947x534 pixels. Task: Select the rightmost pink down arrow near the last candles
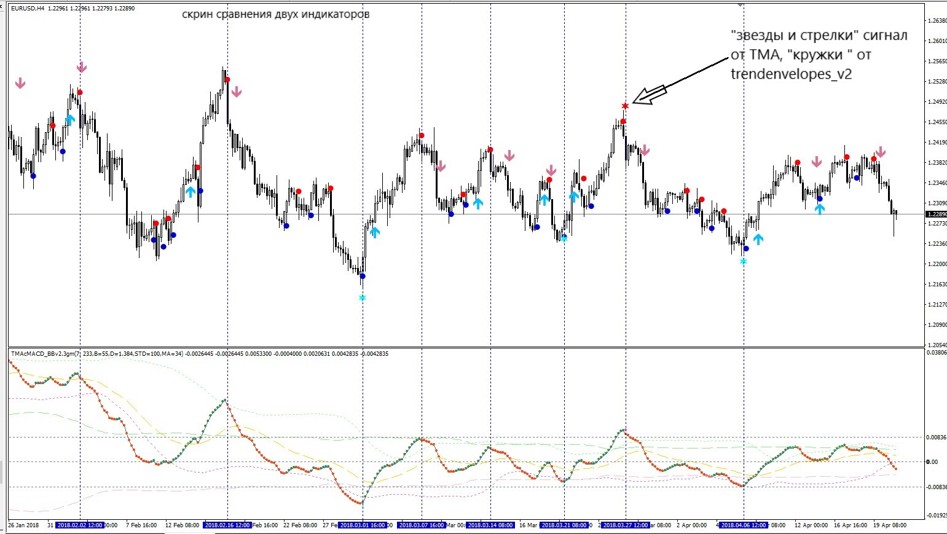point(881,152)
